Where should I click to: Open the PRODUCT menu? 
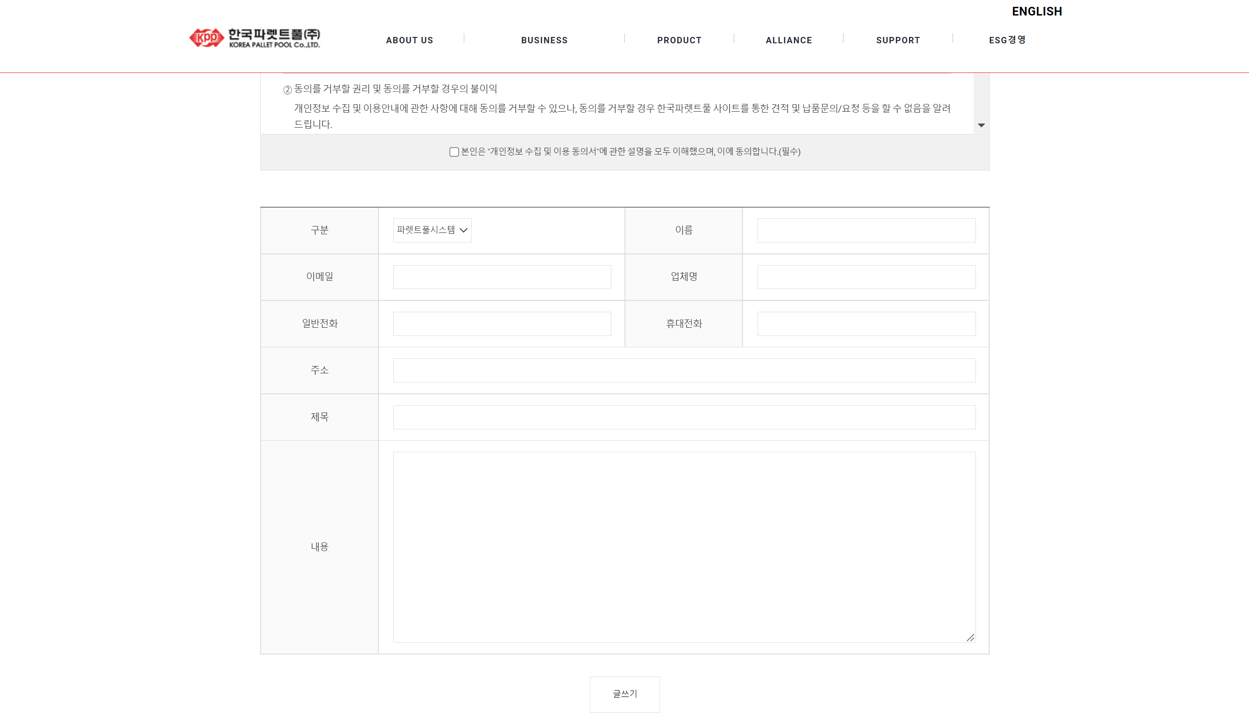coord(679,41)
